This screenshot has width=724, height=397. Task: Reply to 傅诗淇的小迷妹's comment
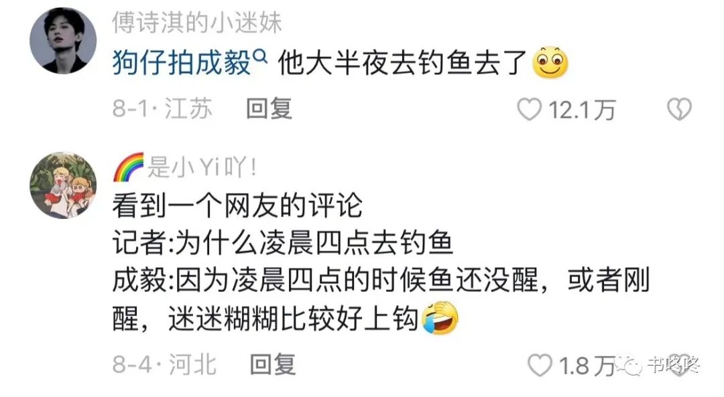269,109
